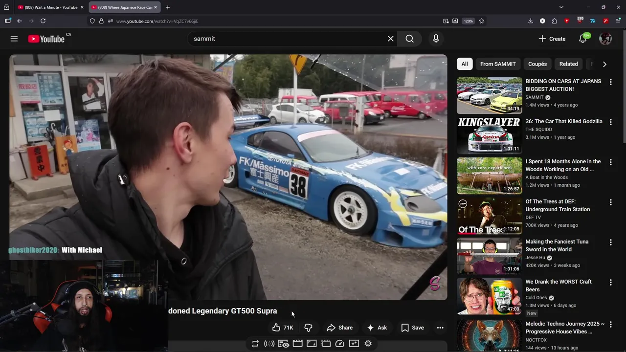The image size is (626, 352).
Task: Open options for Worst Craft Beers video
Action: coord(610,283)
